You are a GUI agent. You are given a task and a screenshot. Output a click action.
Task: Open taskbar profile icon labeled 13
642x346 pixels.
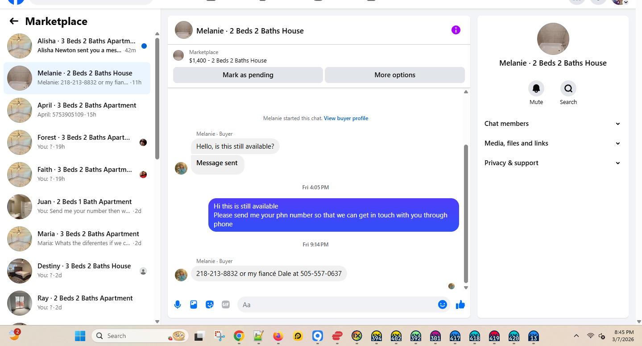pos(534,336)
